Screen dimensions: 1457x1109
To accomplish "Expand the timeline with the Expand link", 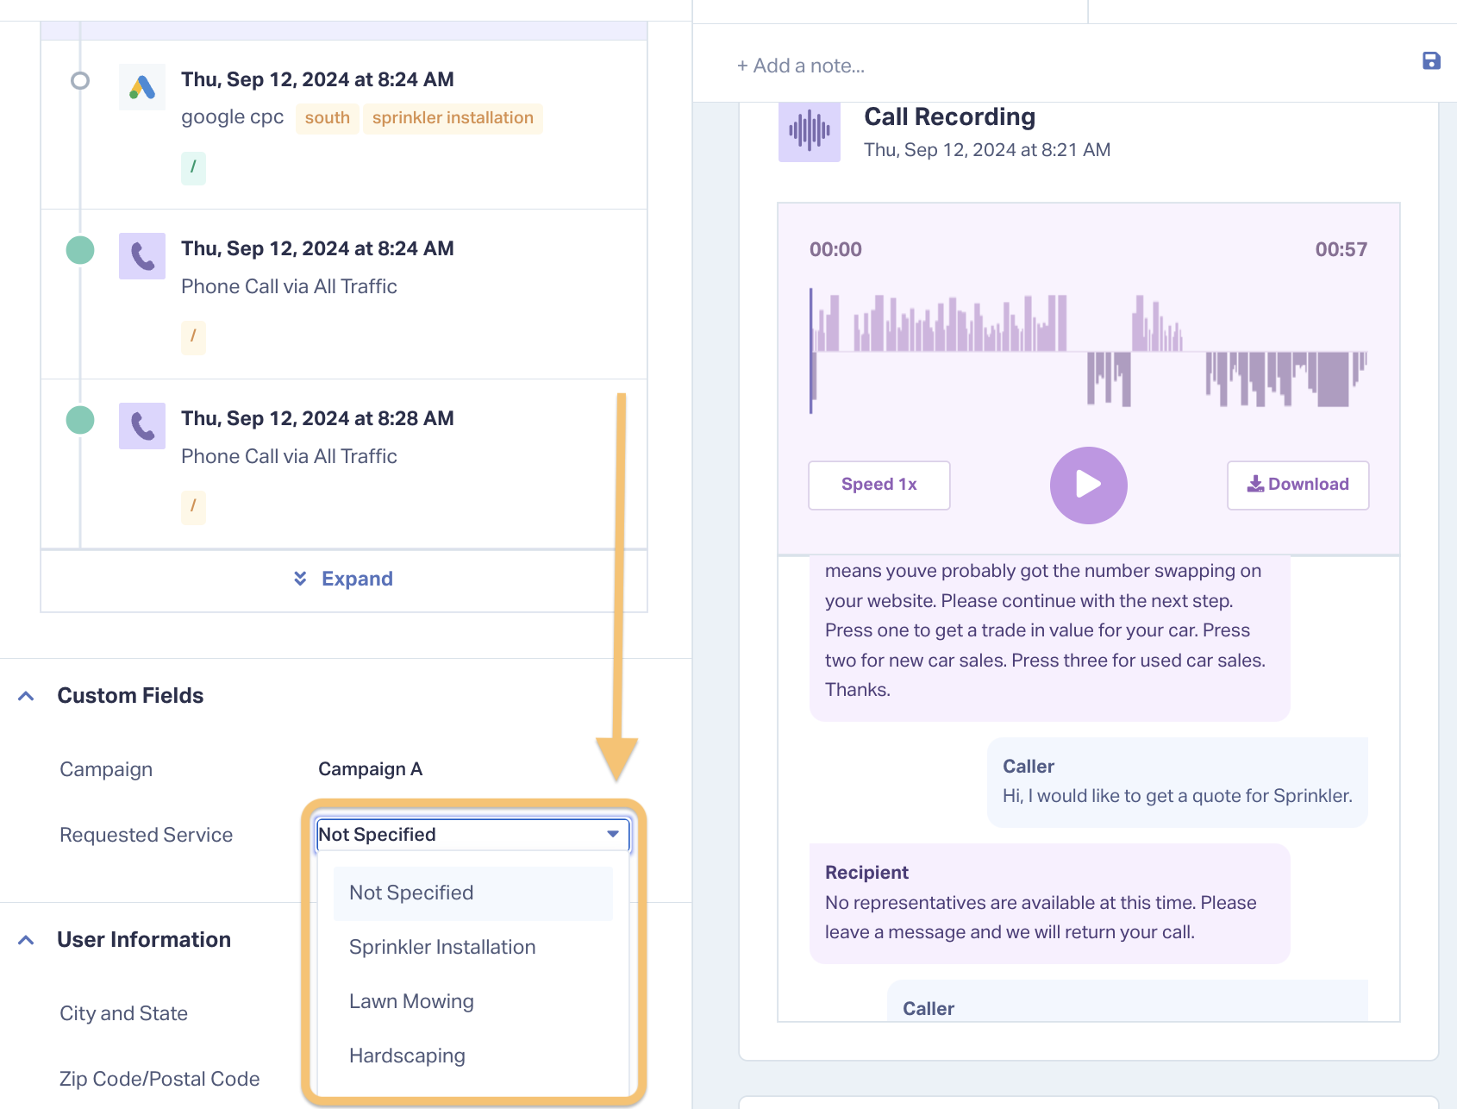I will click(x=343, y=579).
